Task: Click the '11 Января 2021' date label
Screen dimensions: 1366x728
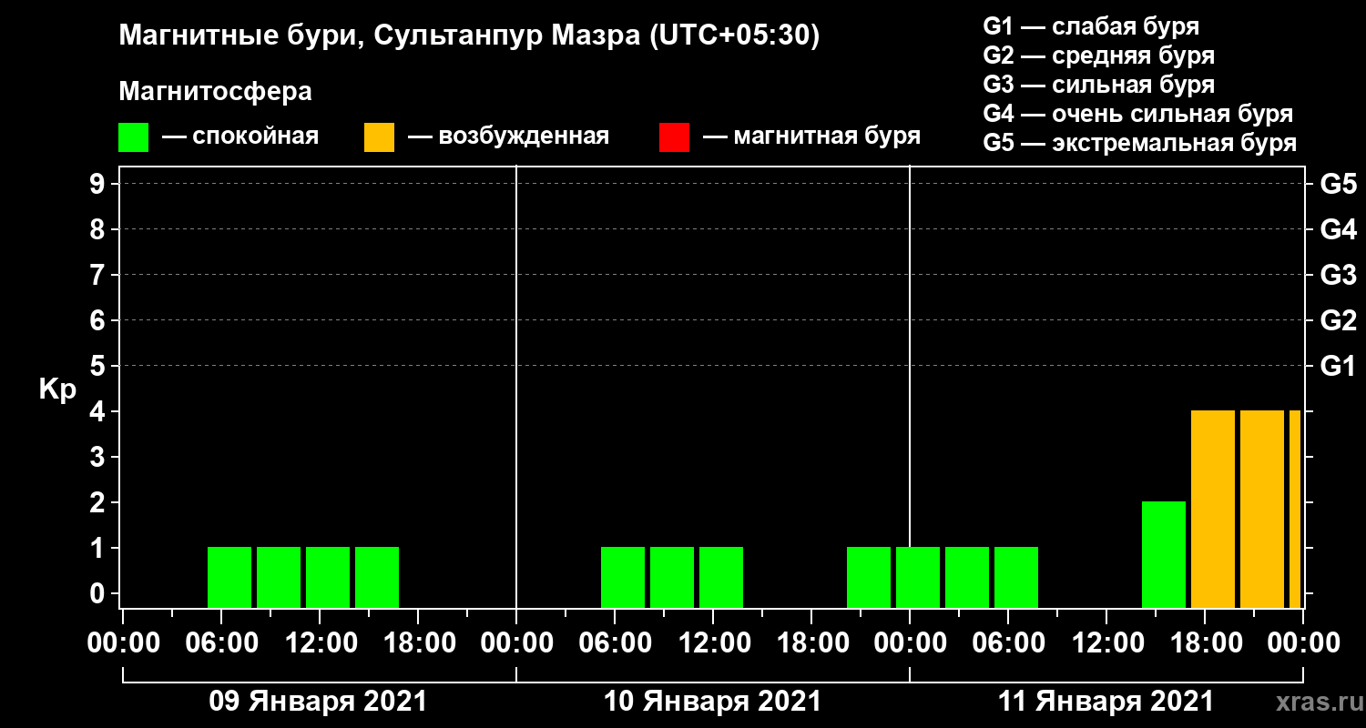Action: click(1106, 702)
